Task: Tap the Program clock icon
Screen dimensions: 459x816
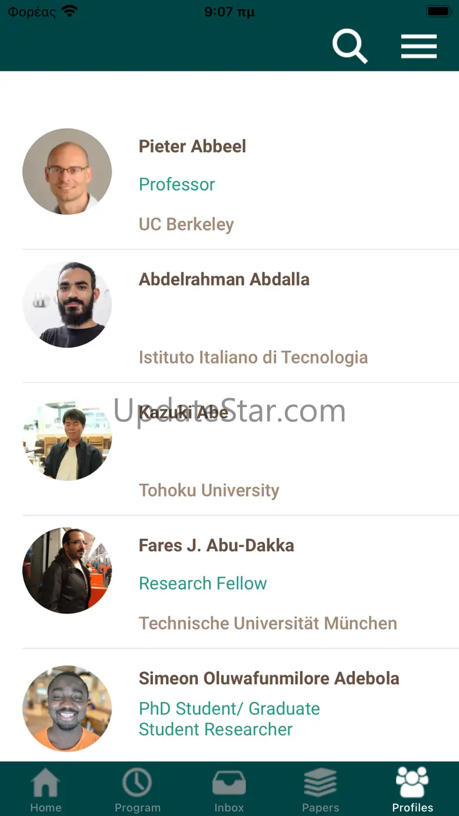Action: (137, 783)
